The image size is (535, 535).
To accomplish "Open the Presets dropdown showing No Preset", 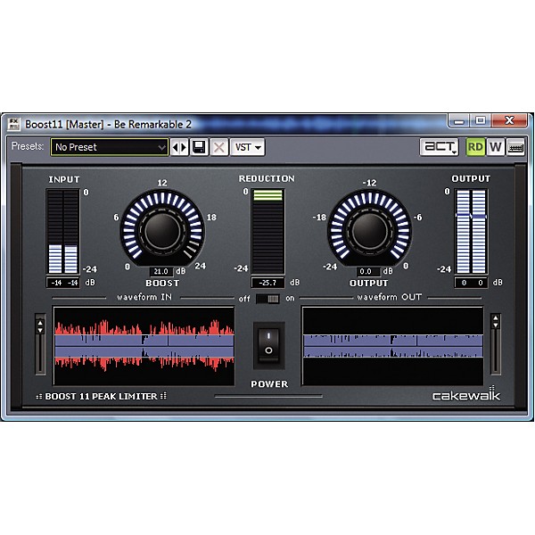I will click(x=109, y=147).
